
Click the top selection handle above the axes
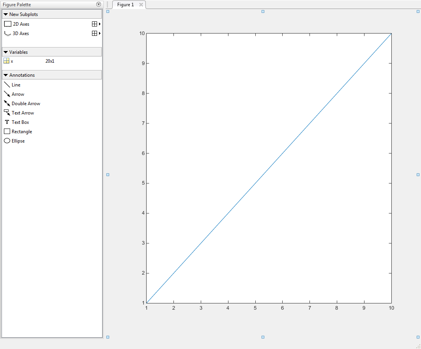tap(263, 12)
